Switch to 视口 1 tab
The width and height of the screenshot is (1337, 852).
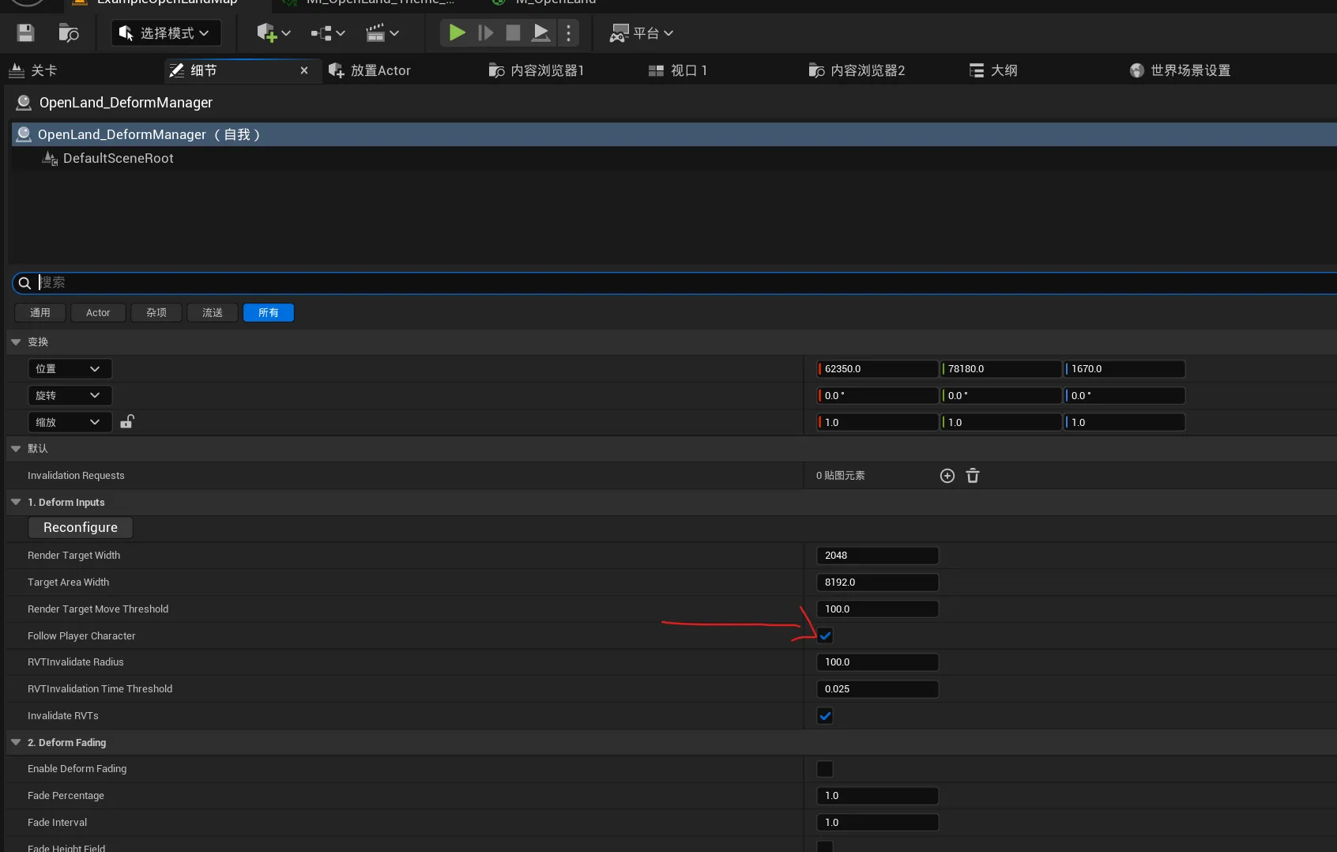tap(678, 70)
